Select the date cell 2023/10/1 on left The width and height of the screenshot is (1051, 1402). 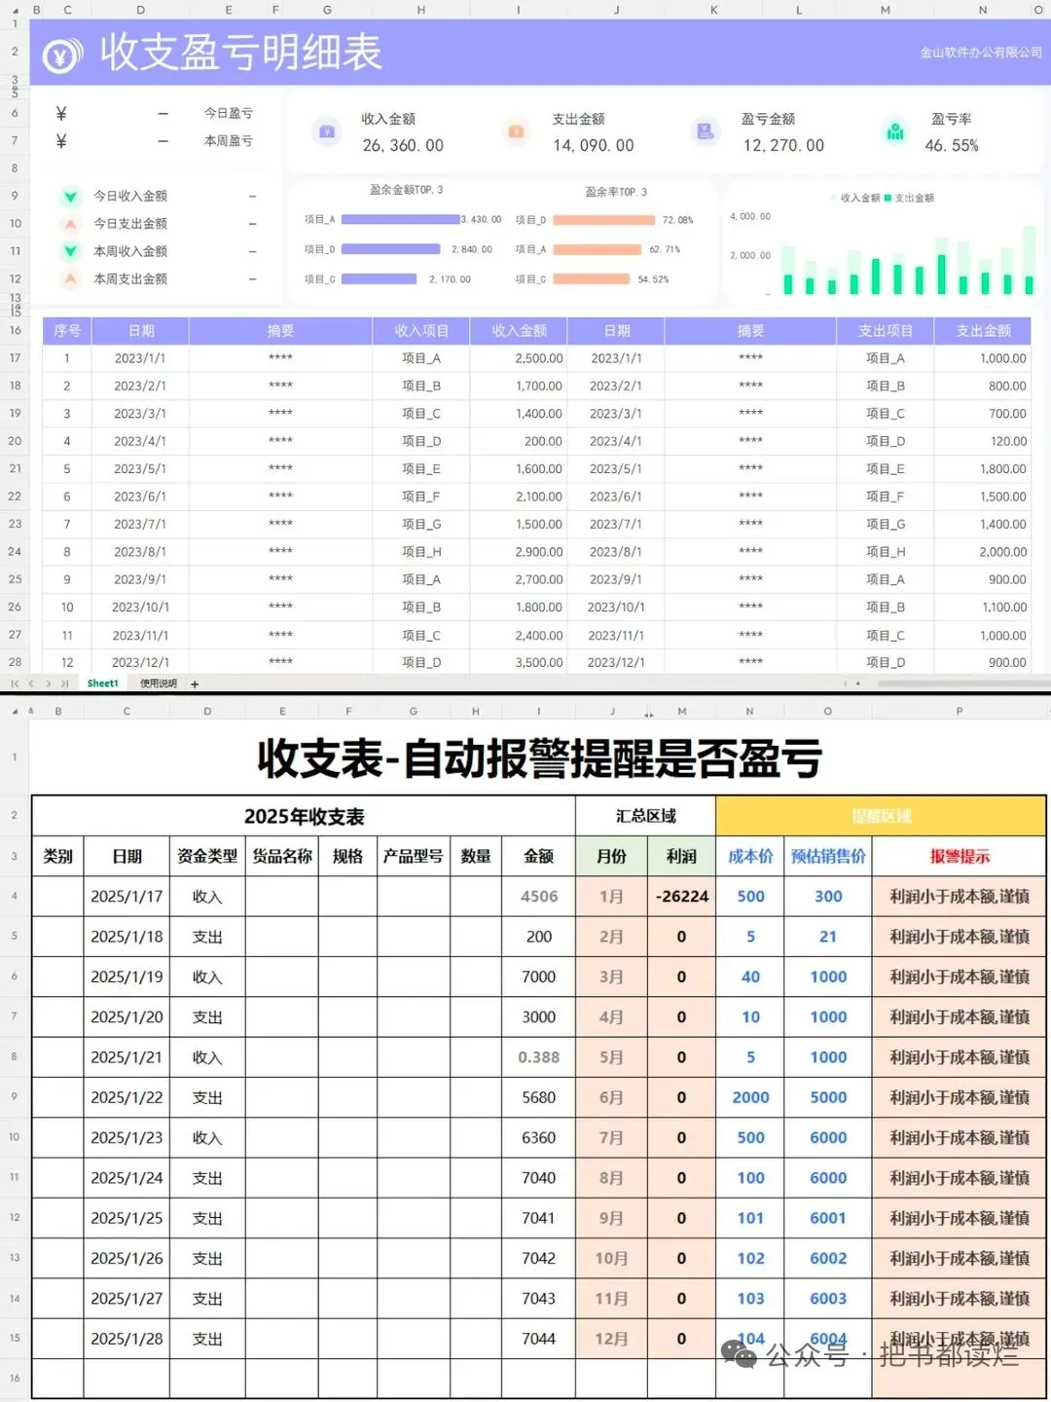[140, 608]
